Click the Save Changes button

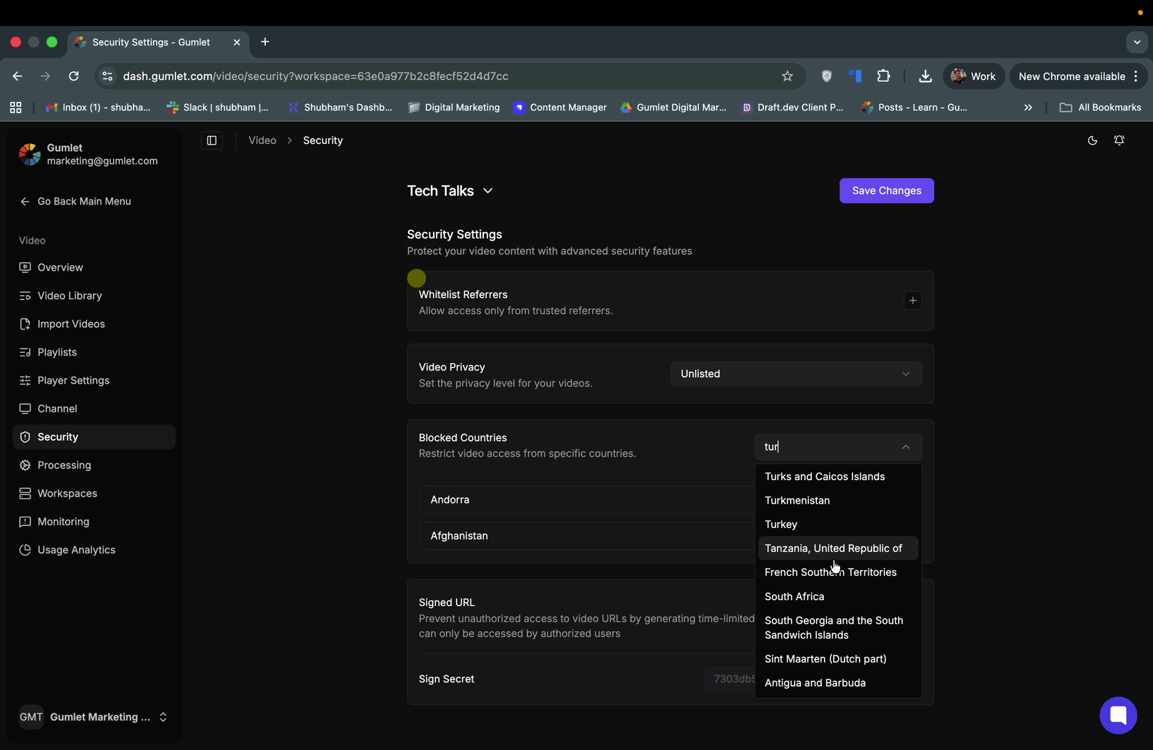(886, 191)
